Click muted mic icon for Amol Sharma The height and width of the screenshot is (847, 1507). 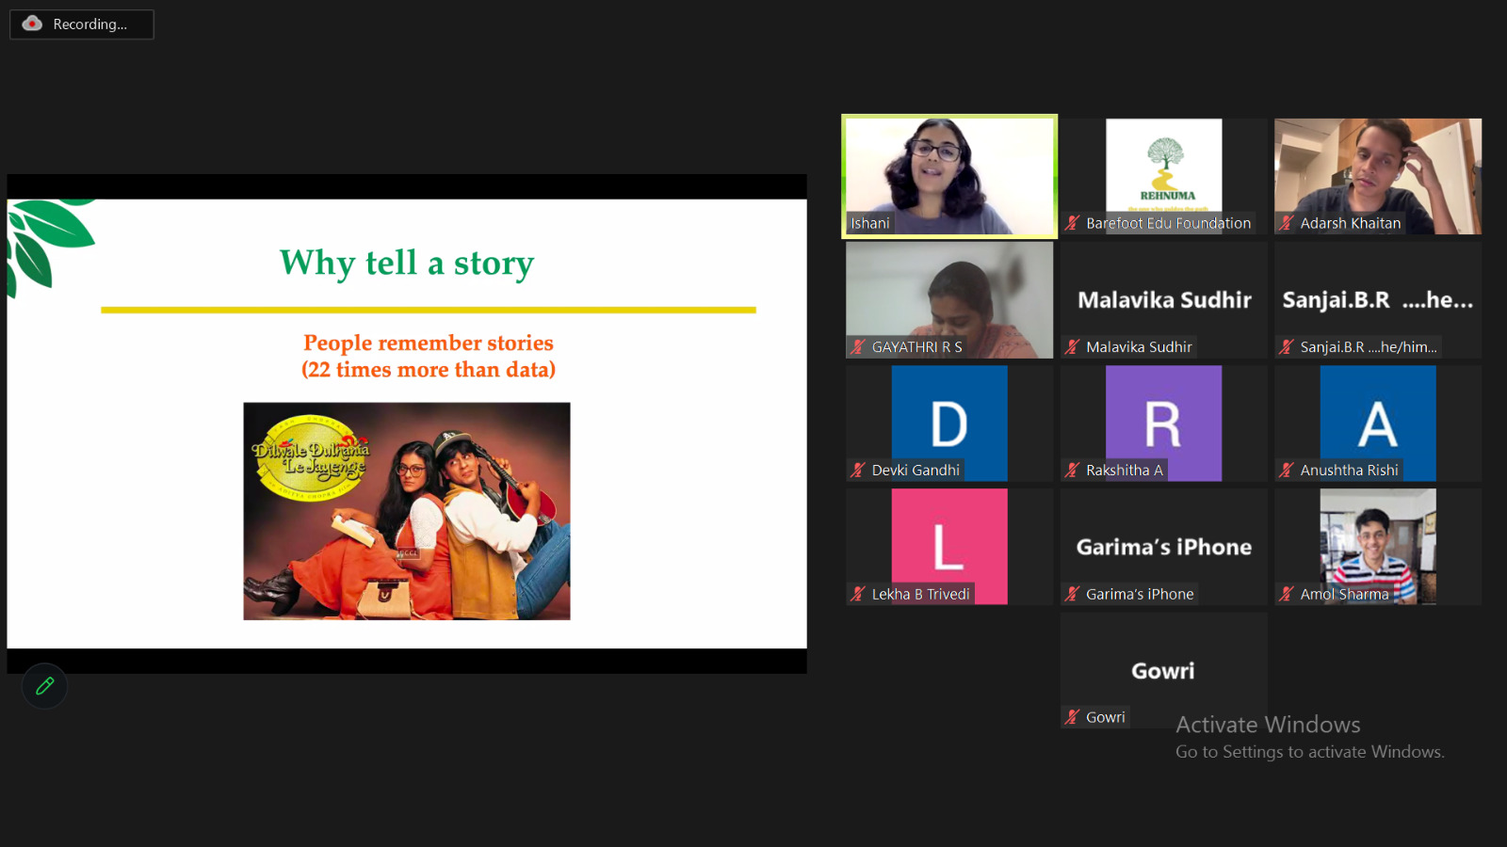coord(1287,594)
